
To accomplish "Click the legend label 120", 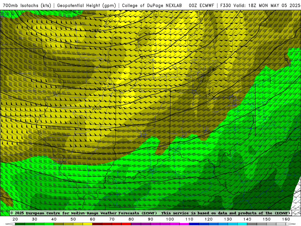I will pos(208,219).
